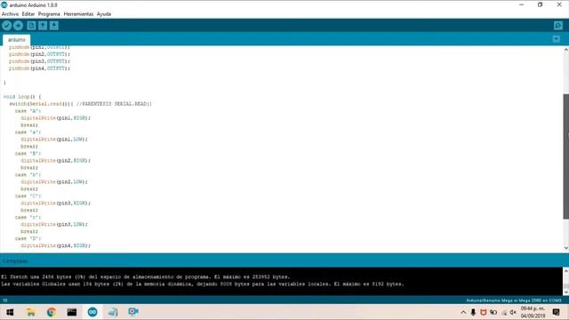Create a new sketch with the New icon
Image resolution: width=569 pixels, height=320 pixels.
pos(32,26)
